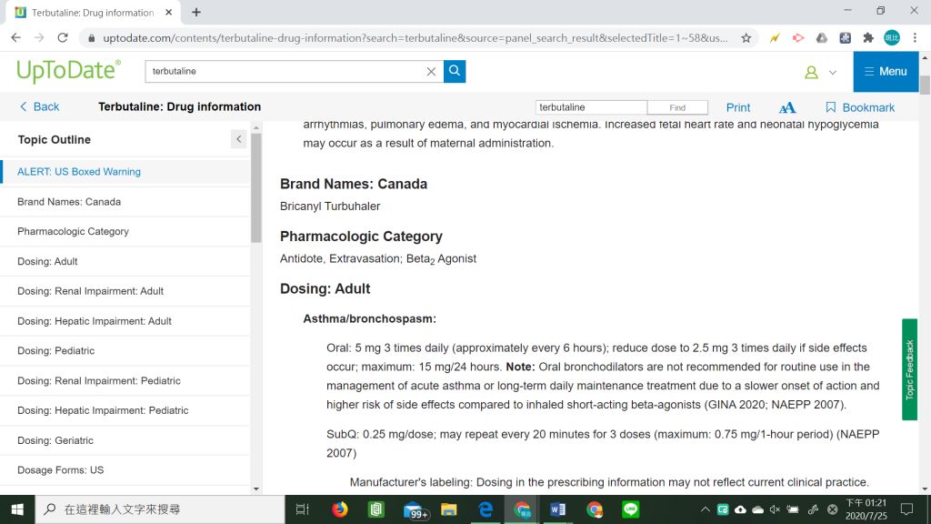Bookmark this topic

coord(859,107)
